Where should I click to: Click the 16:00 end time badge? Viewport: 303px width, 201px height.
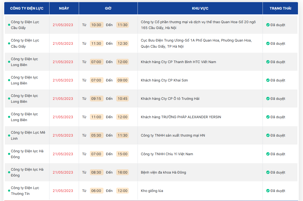click(122, 172)
